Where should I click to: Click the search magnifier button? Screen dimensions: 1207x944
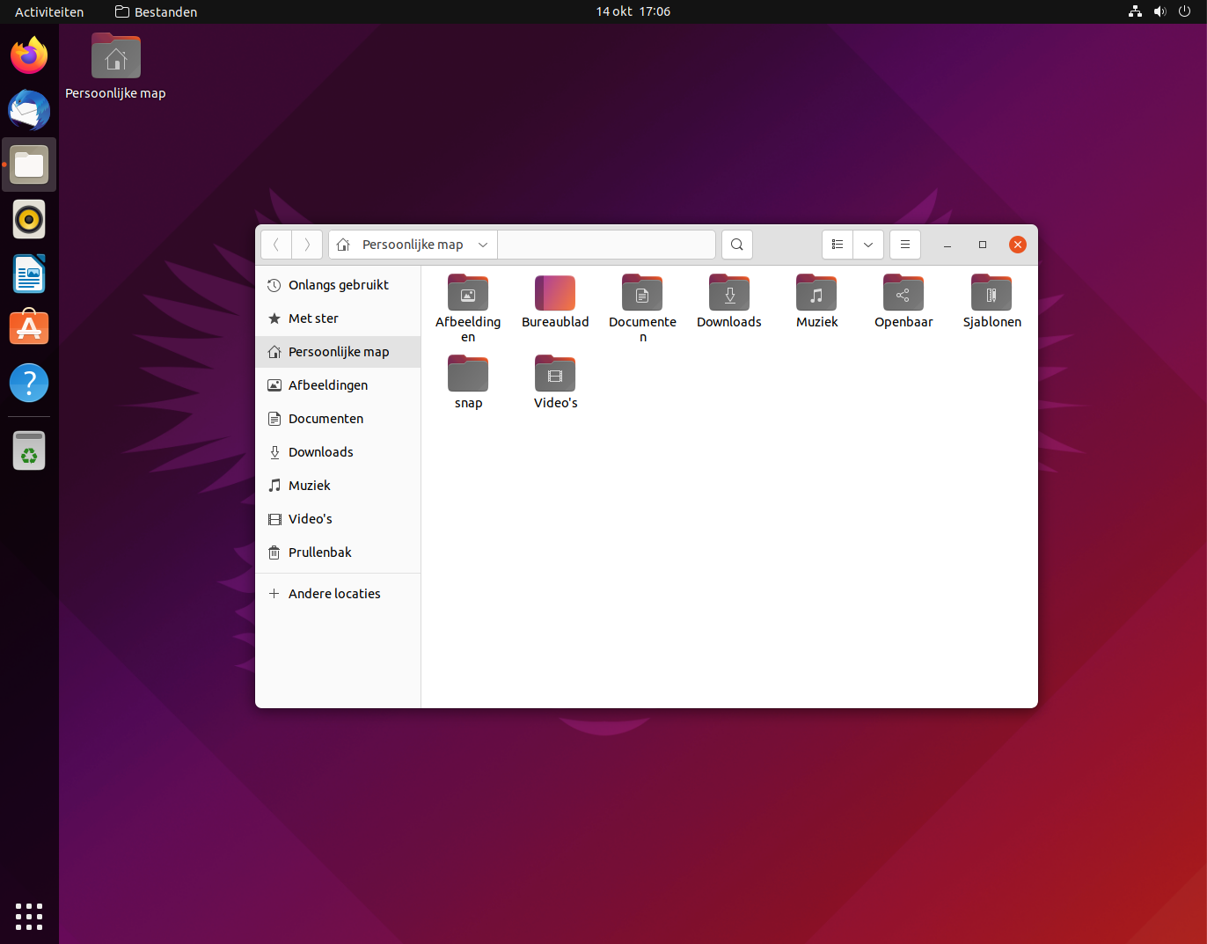(x=737, y=245)
